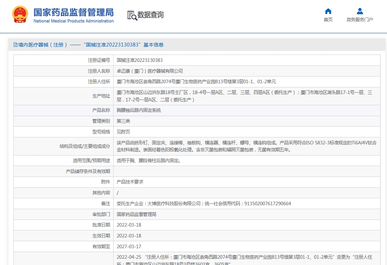
Task: Select 2022-03-18 in 批准日期 row
Action: pos(129,225)
